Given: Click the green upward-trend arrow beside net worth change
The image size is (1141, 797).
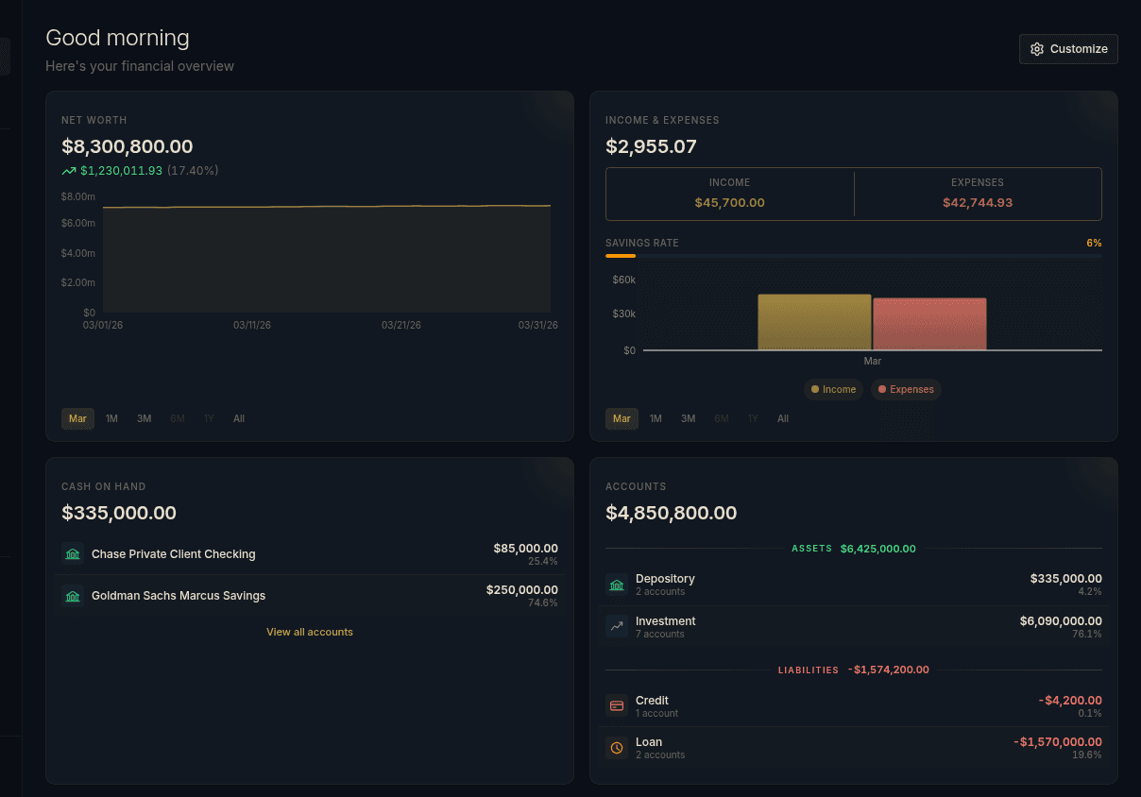Looking at the screenshot, I should pyautogui.click(x=68, y=172).
